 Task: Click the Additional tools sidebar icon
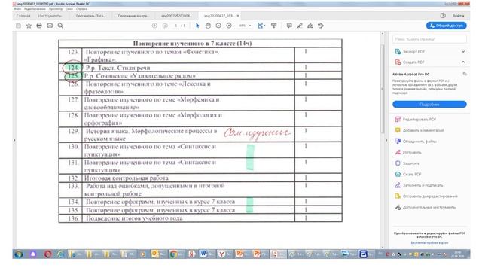coord(398,207)
